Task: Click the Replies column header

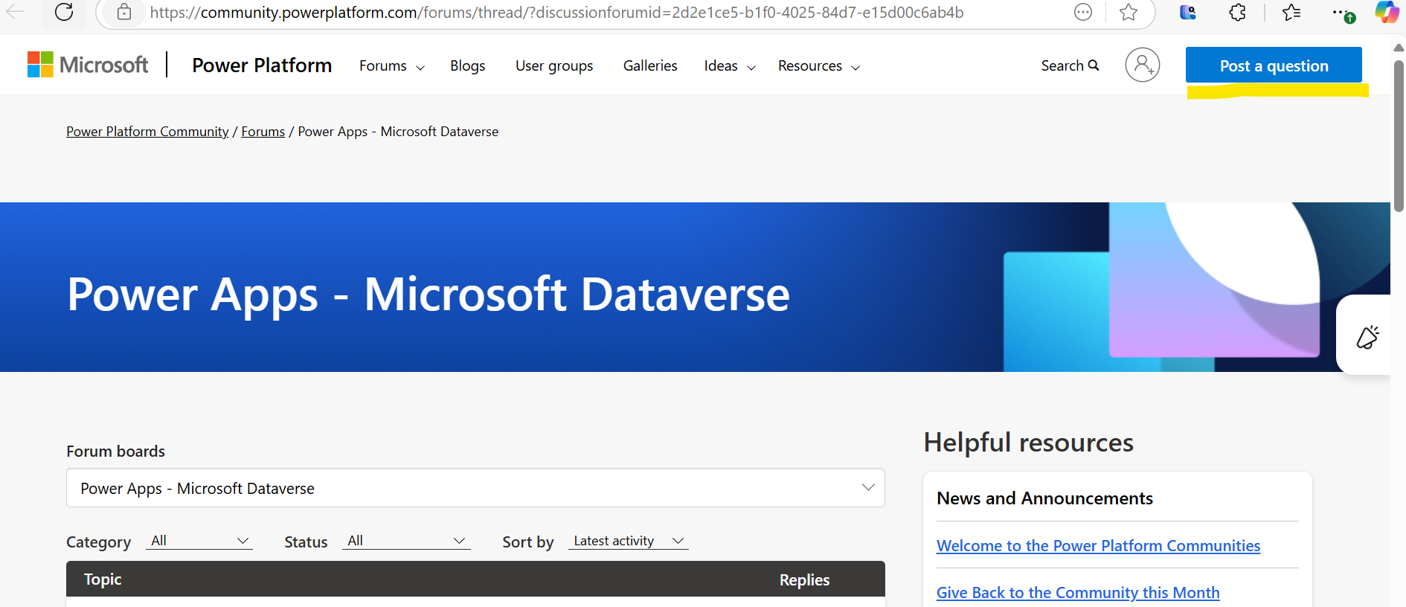Action: (x=804, y=580)
